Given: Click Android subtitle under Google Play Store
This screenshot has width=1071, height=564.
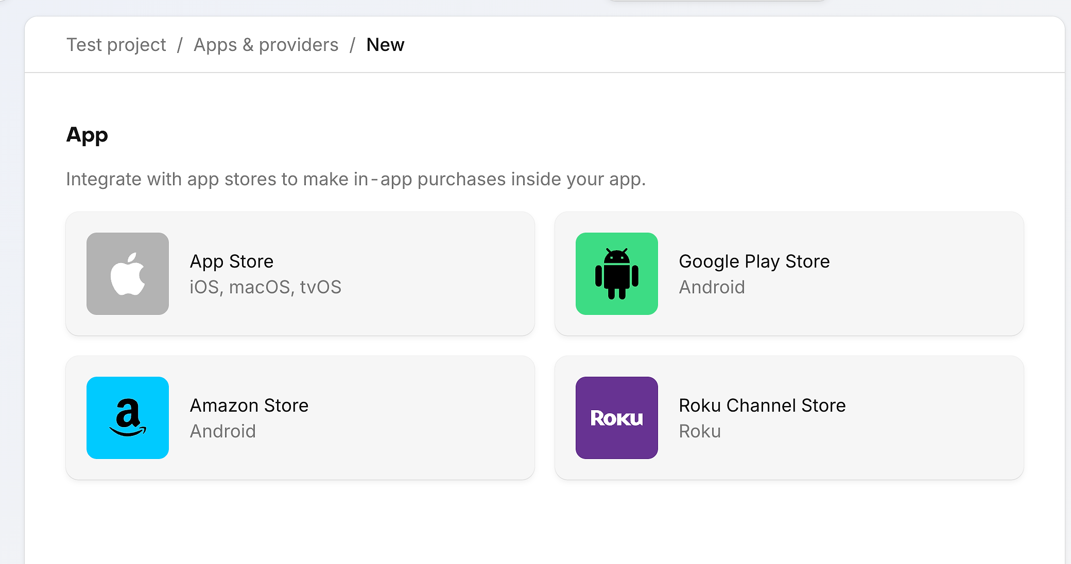Looking at the screenshot, I should 712,287.
